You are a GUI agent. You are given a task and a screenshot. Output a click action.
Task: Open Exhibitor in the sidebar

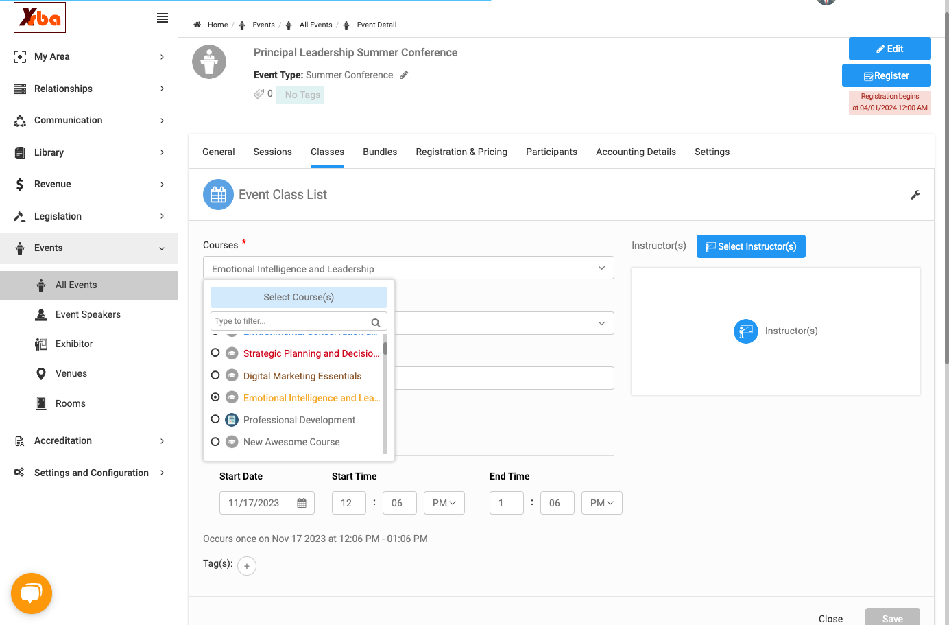tap(74, 344)
